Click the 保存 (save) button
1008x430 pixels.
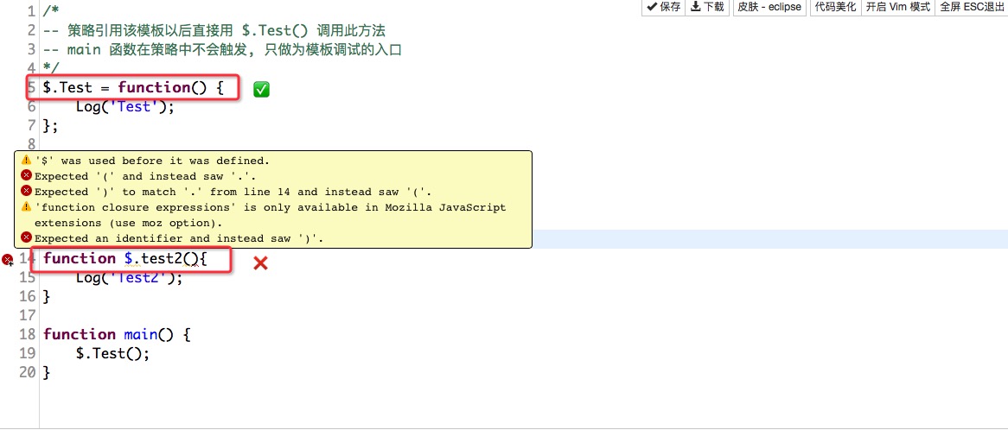[x=663, y=7]
